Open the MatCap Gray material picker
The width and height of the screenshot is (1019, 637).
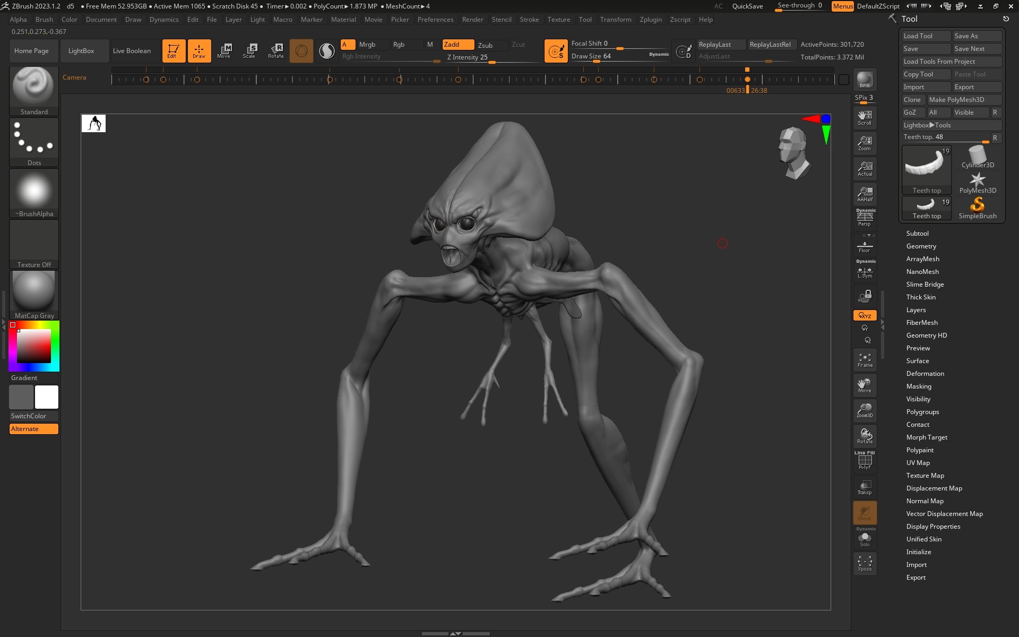coord(34,295)
